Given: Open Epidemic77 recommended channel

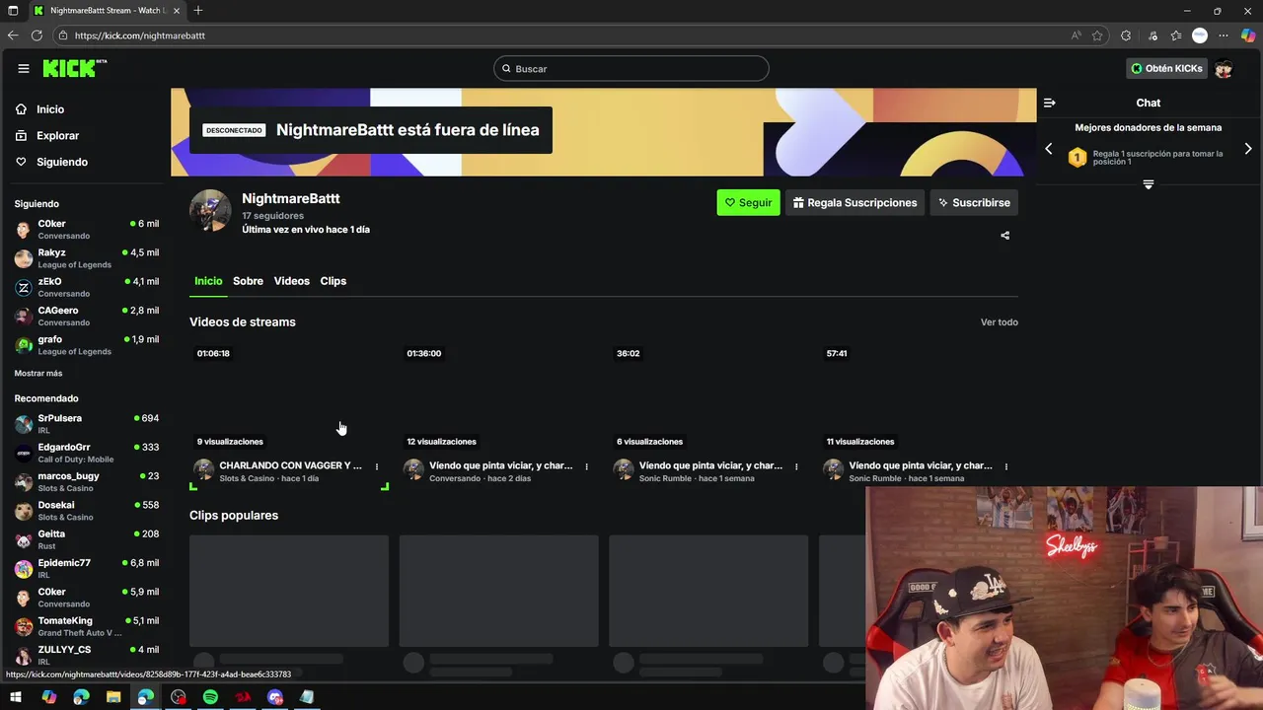Looking at the screenshot, I should coord(87,568).
